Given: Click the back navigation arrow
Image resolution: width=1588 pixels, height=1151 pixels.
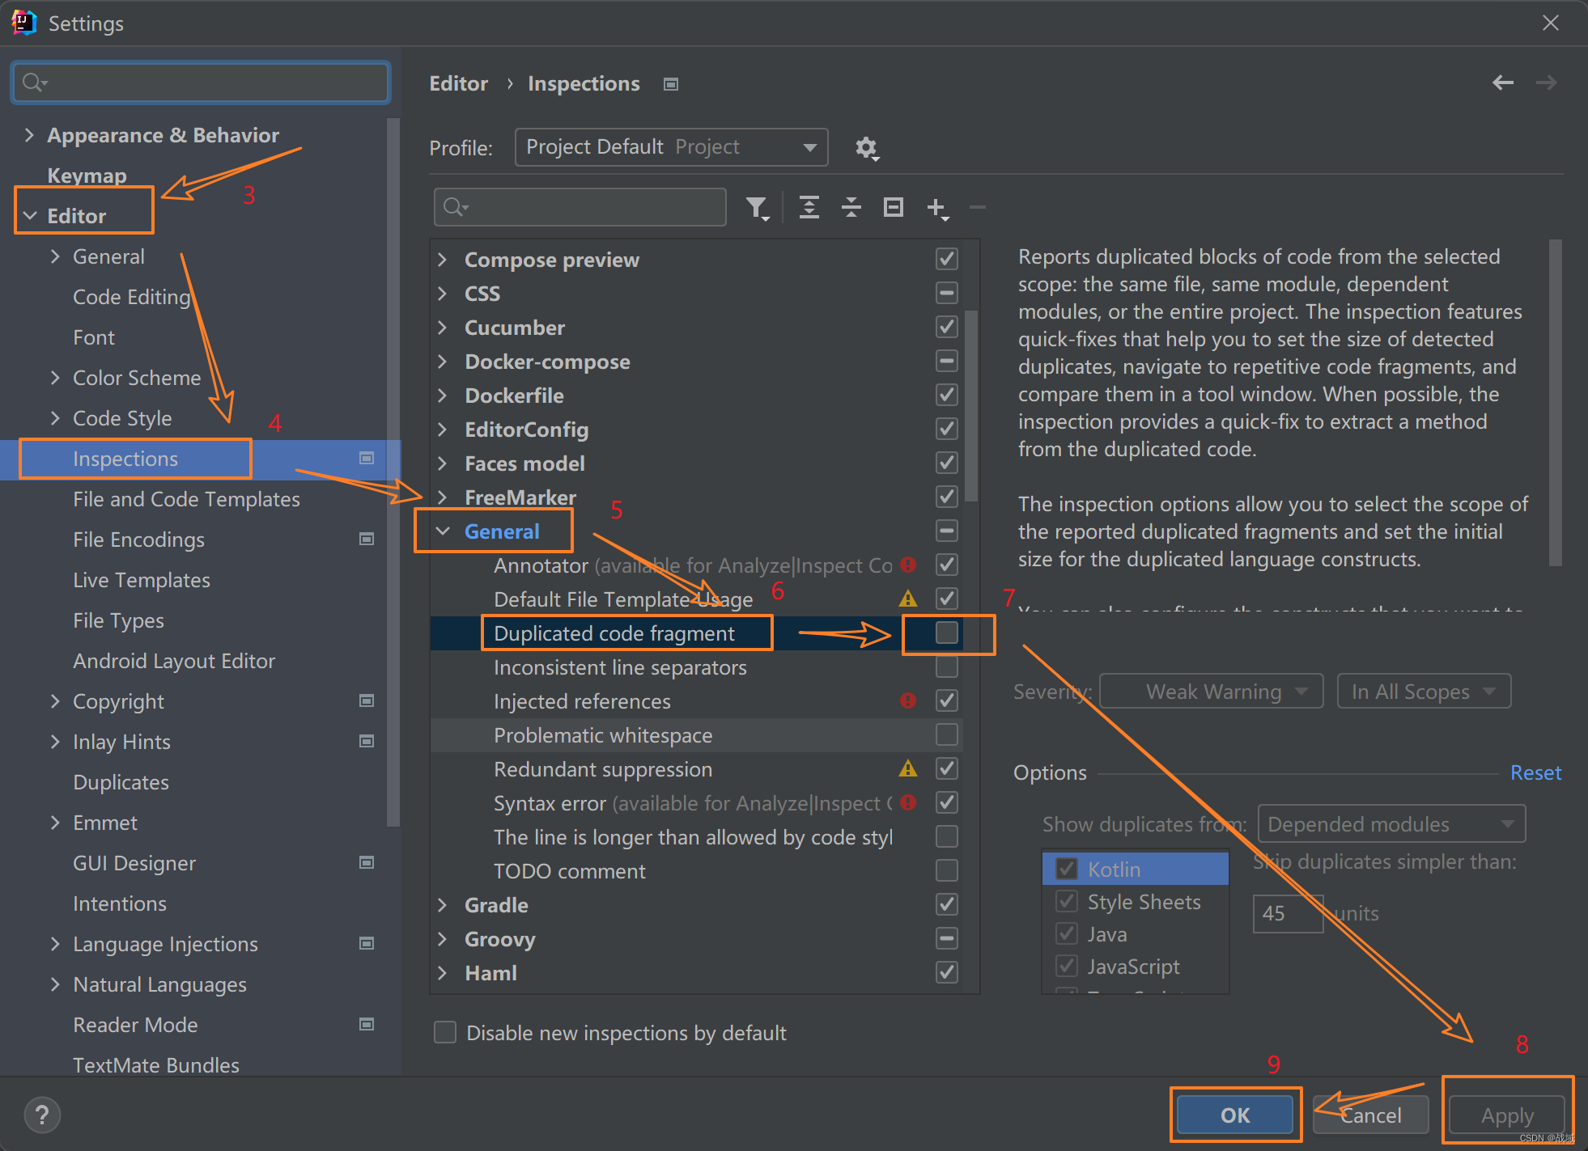Looking at the screenshot, I should [x=1502, y=83].
